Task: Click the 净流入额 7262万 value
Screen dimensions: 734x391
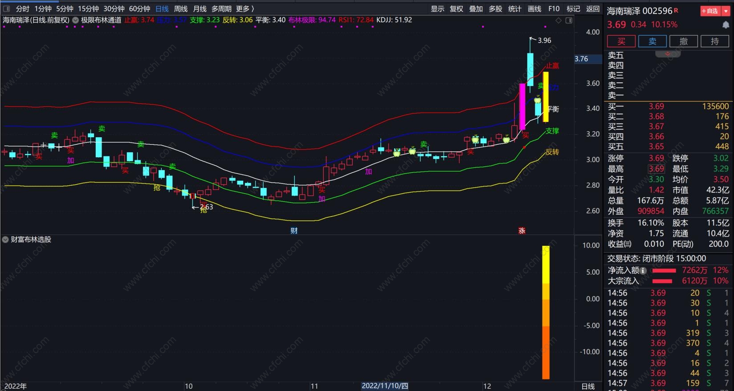Action: point(694,270)
